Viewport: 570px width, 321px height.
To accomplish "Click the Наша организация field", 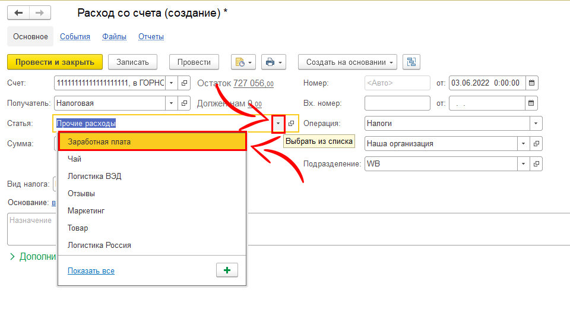I will tap(441, 144).
